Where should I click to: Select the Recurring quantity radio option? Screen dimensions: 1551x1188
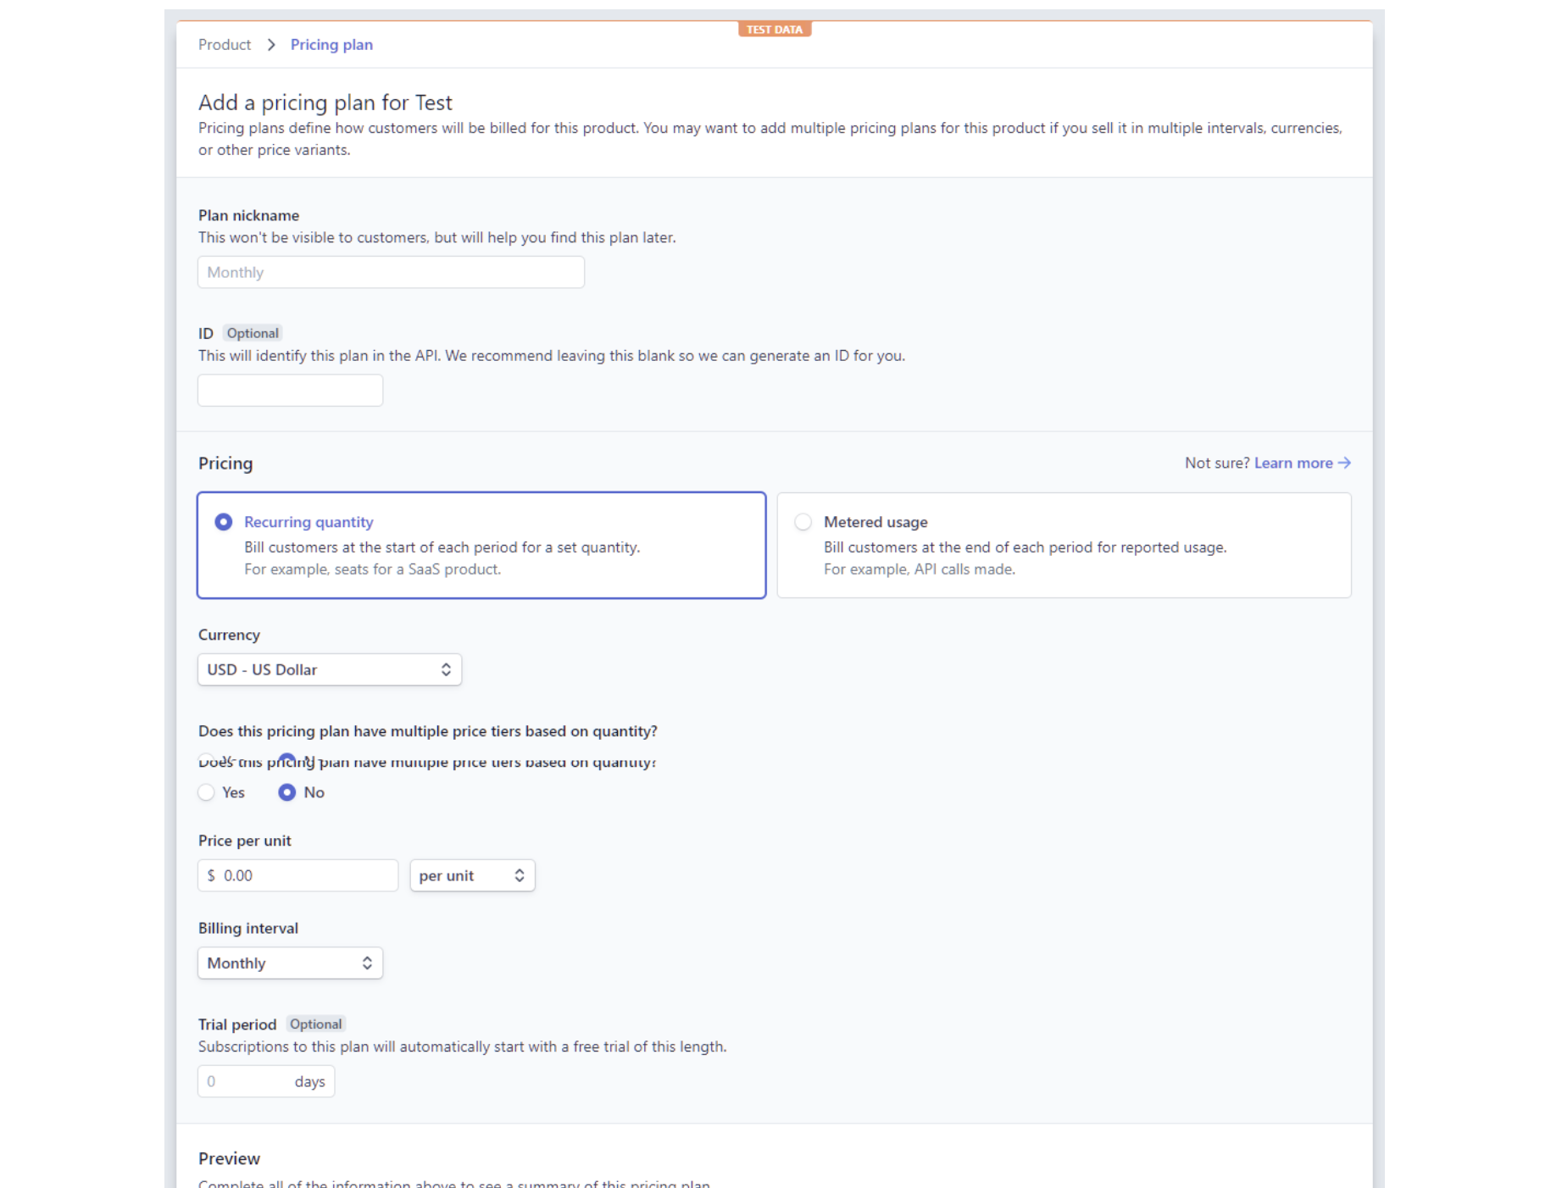[224, 522]
